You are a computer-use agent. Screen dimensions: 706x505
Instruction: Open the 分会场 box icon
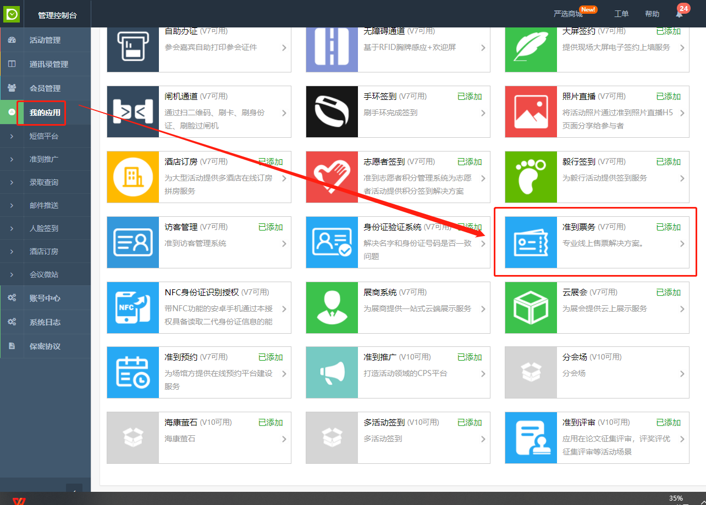click(531, 372)
